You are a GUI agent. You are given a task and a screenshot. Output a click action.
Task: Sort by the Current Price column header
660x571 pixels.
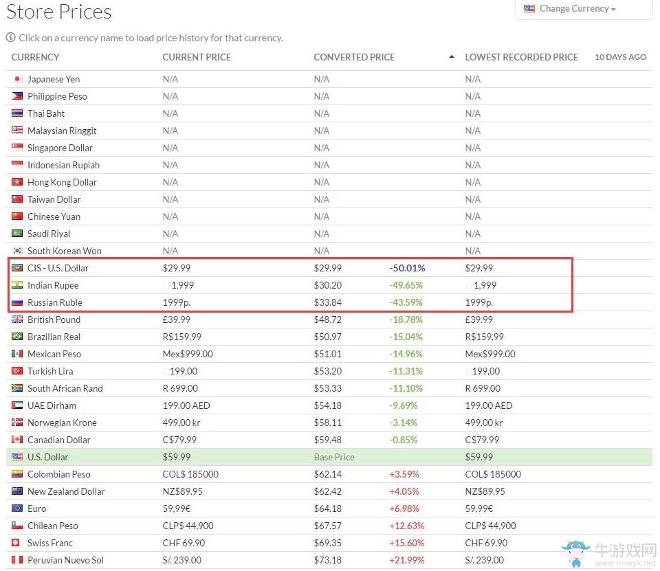[197, 57]
